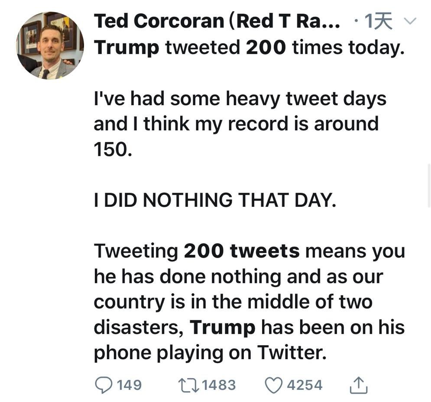The image size is (431, 402).
Task: Click the "I DID NOTHING THAT DAY." line
Action: pyautogui.click(x=214, y=200)
